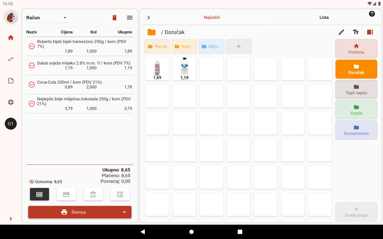Open the settings gear in sidebar
This screenshot has height=239, width=383.
[x=11, y=102]
